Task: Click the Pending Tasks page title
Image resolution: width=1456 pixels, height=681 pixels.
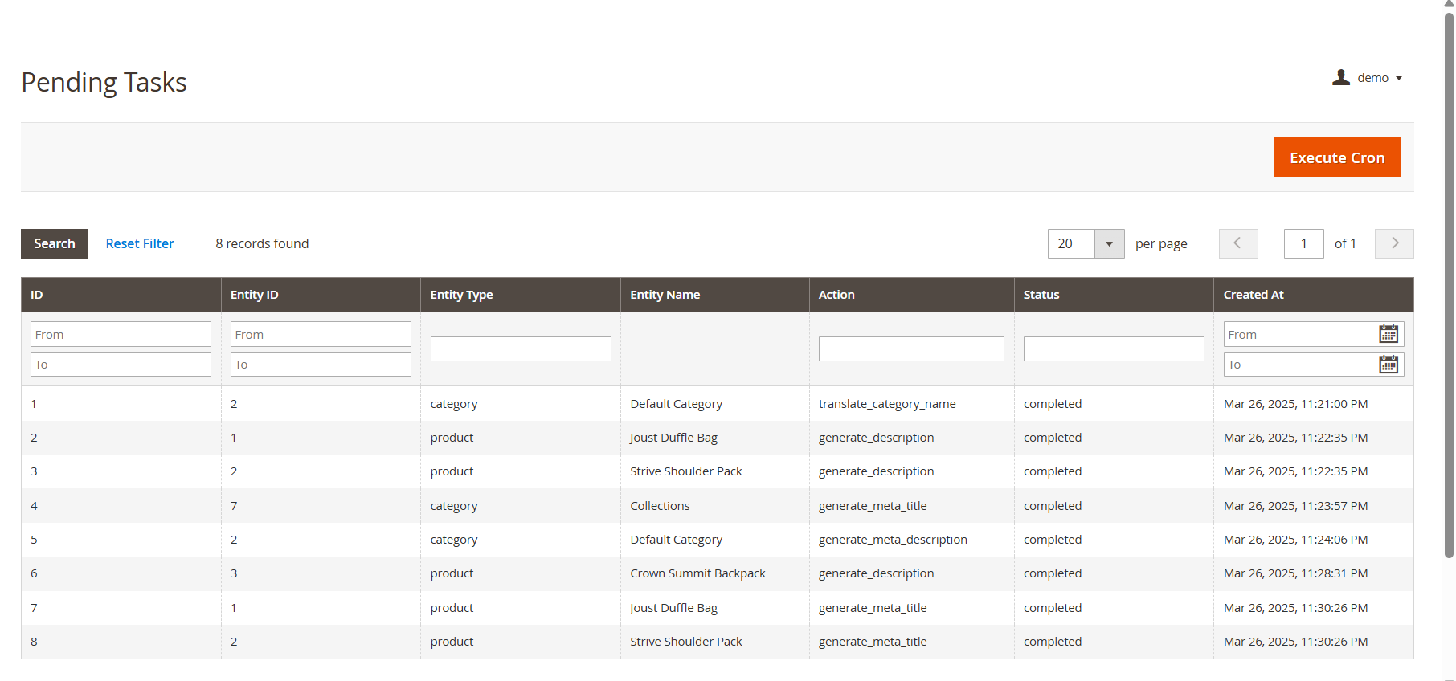Action: point(104,82)
